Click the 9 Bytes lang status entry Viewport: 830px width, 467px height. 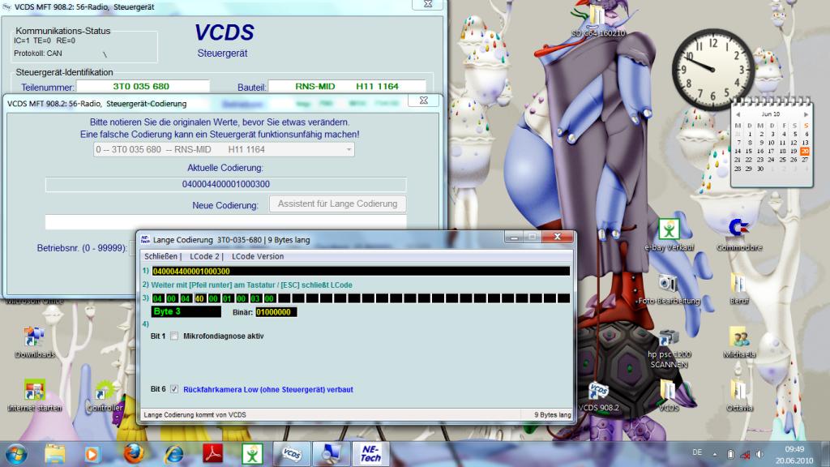tap(553, 415)
